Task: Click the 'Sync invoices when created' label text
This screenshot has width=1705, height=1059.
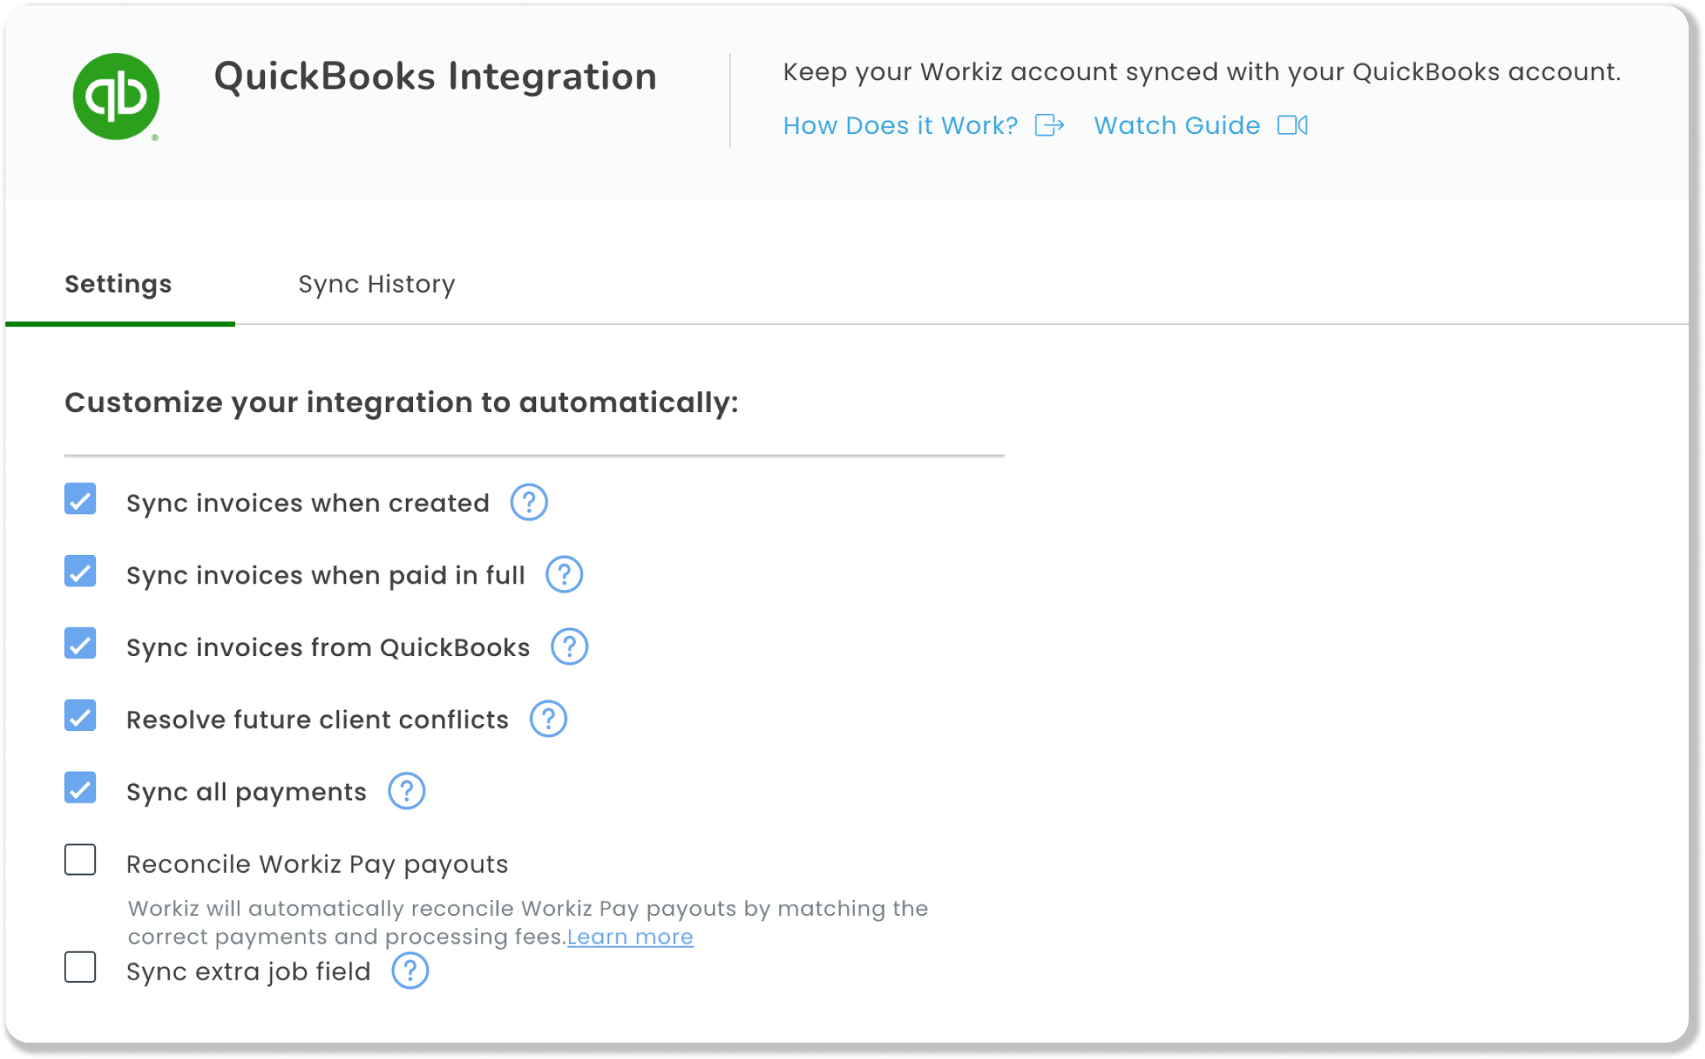Action: pos(308,503)
